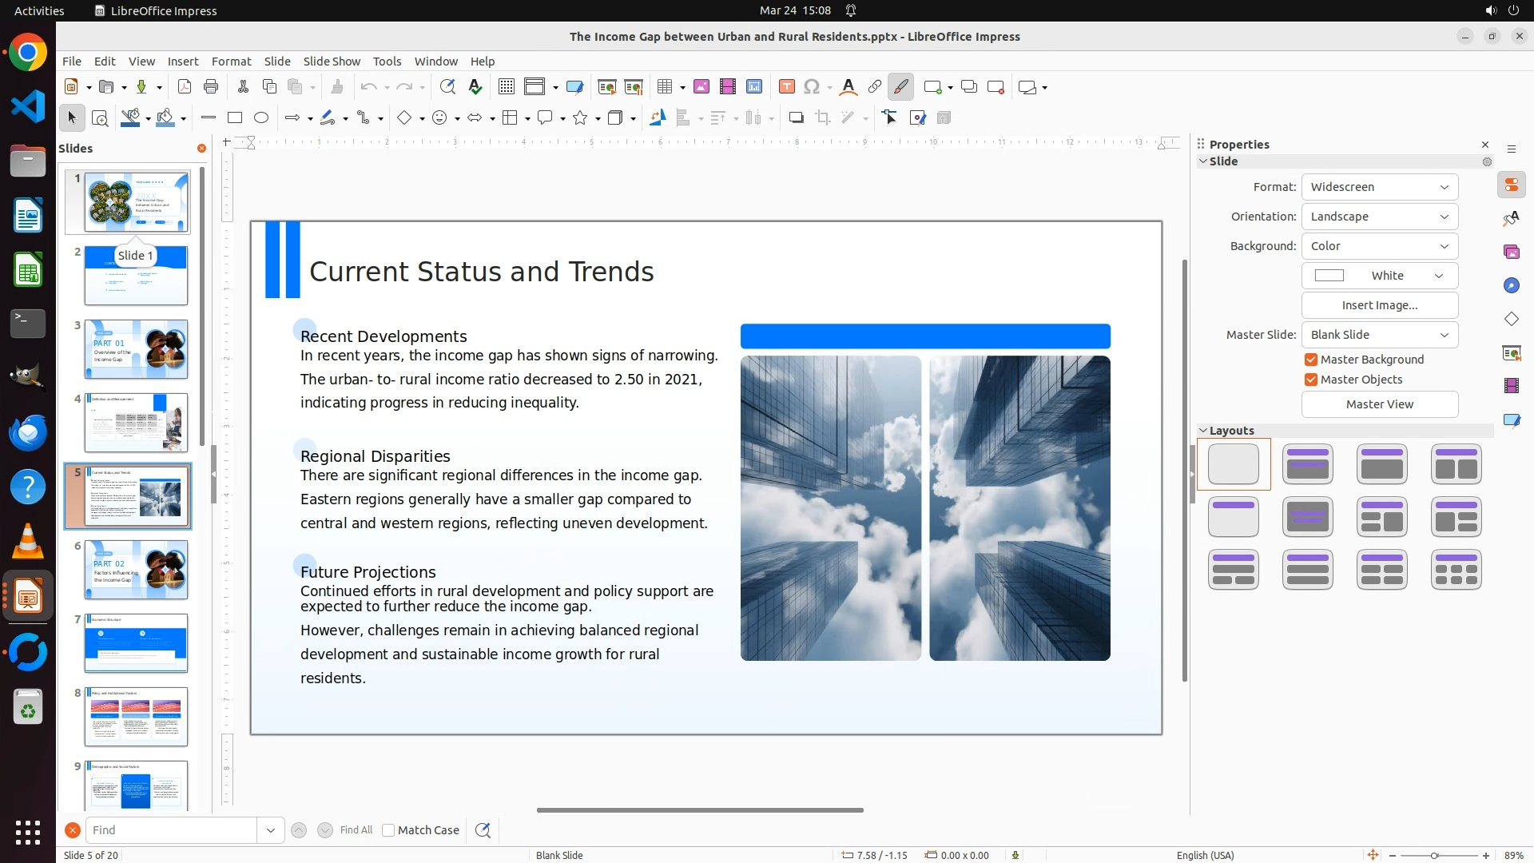
Task: Select the Ellipse drawing tool
Action: click(261, 118)
